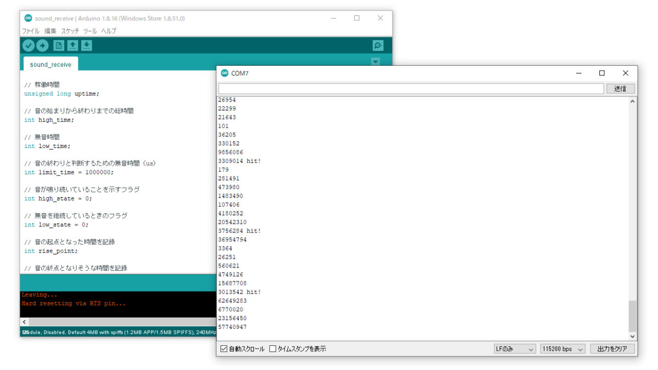Open the LFのみ line ending dropdown

[514, 349]
